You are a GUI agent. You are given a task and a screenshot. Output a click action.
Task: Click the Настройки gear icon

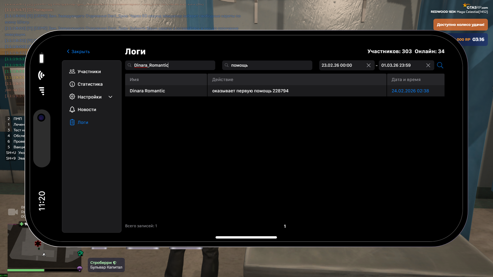[x=72, y=97]
